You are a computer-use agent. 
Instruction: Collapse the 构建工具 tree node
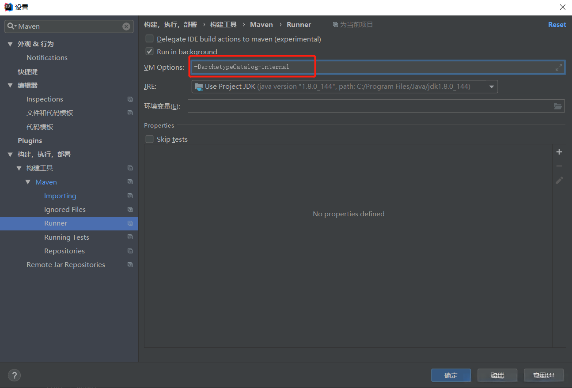click(x=19, y=168)
